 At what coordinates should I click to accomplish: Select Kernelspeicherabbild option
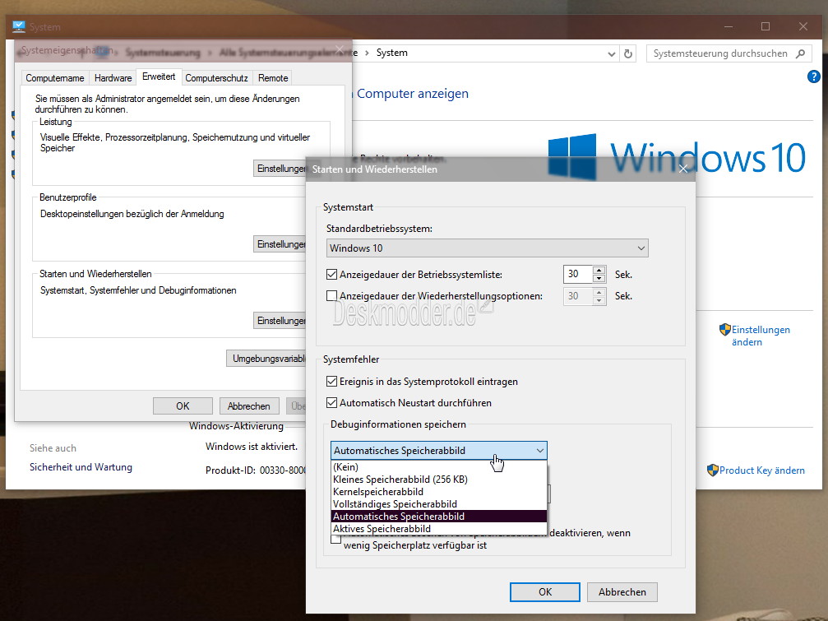(x=438, y=492)
